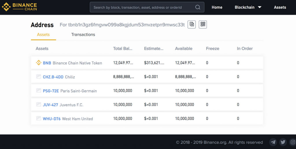This screenshot has width=296, height=149.
Task: Click Chiliz total balance 8,888,888,...
Action: coord(124,77)
